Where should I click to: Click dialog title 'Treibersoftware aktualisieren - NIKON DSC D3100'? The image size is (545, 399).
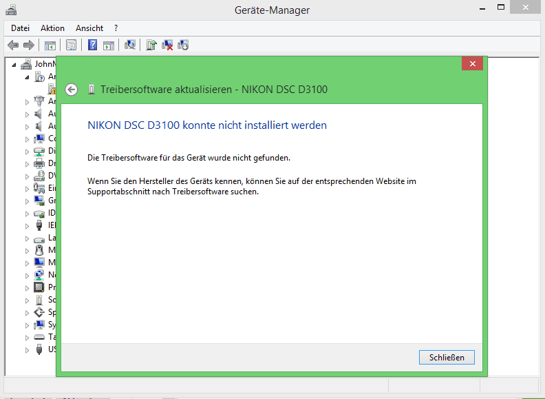[214, 90]
